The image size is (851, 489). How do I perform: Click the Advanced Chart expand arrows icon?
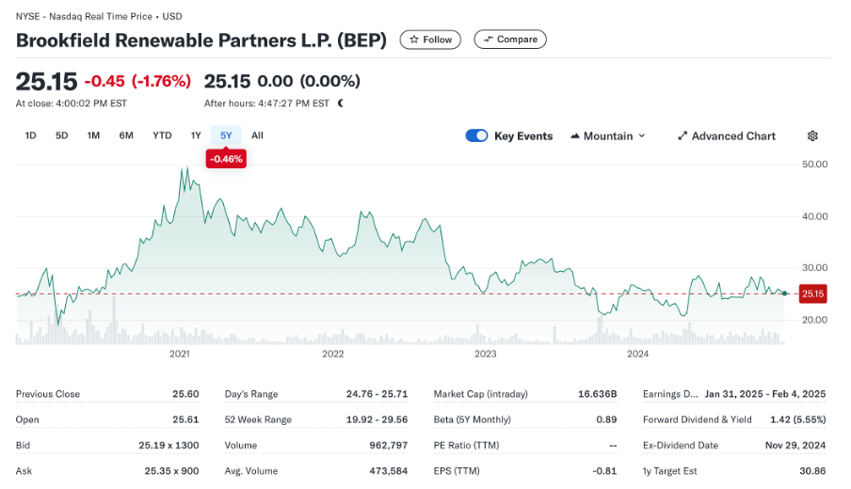pyautogui.click(x=682, y=136)
